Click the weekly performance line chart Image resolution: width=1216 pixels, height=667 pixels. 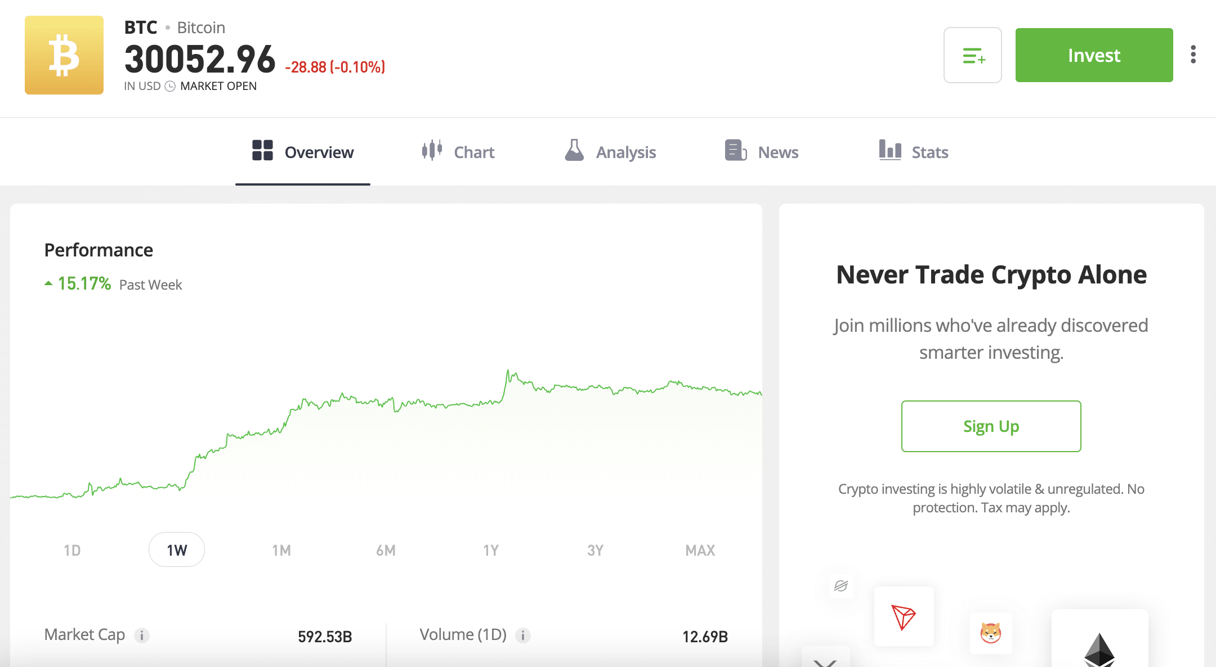(x=386, y=433)
